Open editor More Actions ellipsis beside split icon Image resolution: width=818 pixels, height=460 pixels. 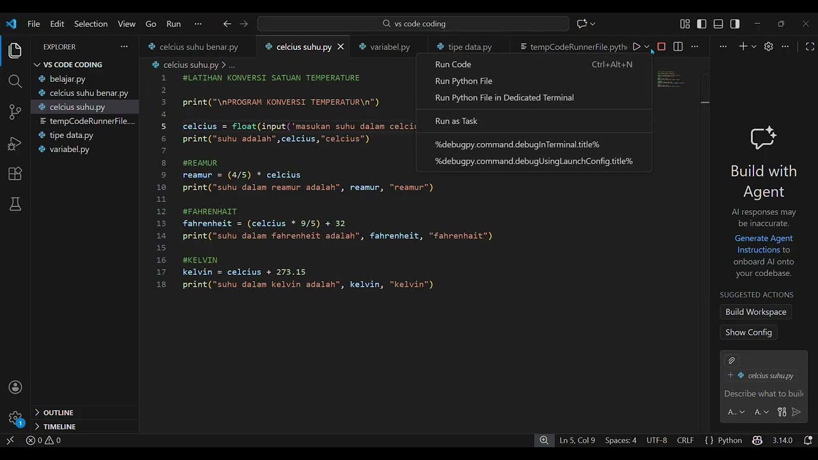tap(695, 47)
